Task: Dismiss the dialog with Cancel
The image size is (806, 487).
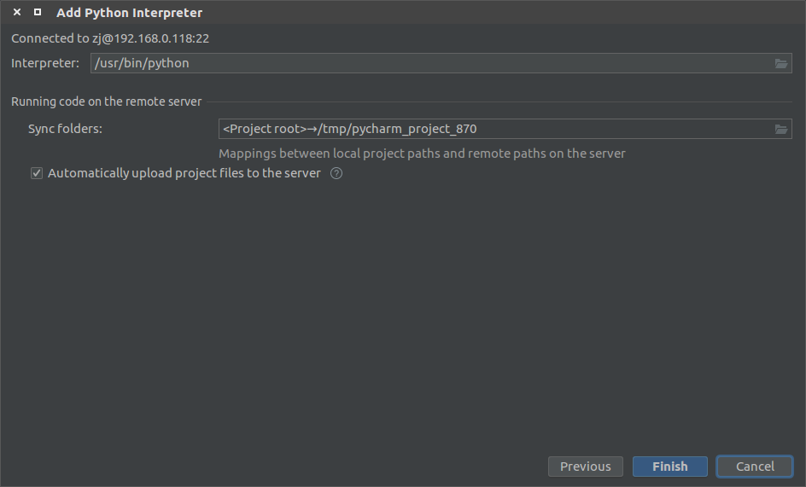Action: [755, 467]
